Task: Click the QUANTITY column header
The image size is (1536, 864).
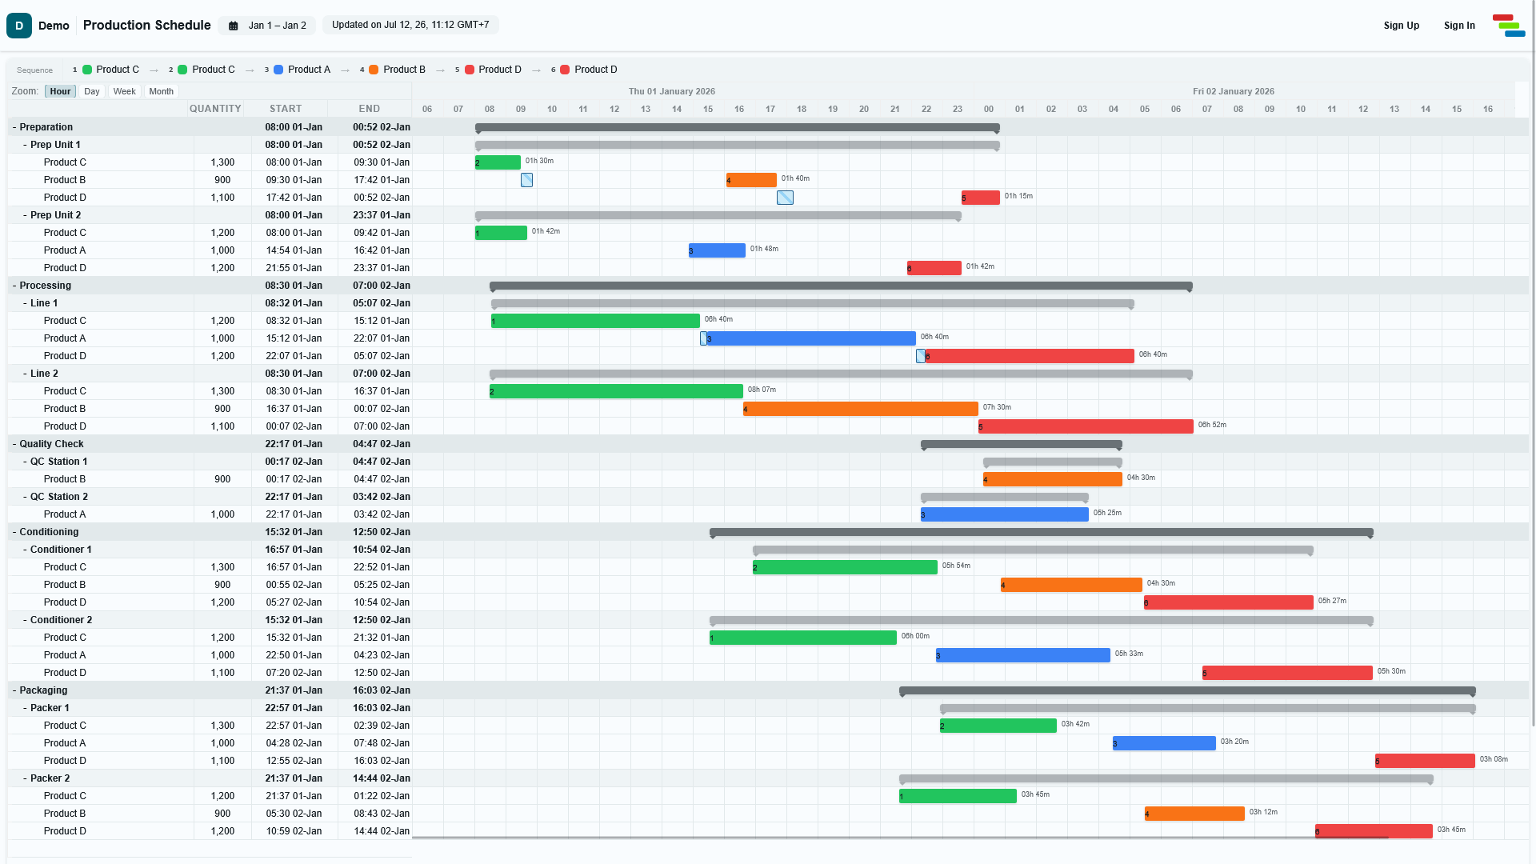Action: pyautogui.click(x=215, y=109)
